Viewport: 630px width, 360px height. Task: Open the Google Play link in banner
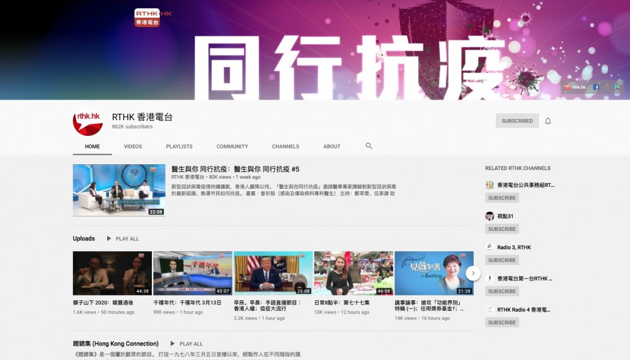coord(617,87)
